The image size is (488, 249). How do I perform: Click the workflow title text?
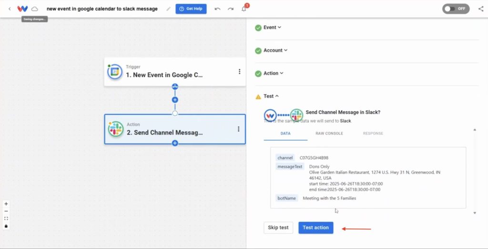pyautogui.click(x=102, y=9)
